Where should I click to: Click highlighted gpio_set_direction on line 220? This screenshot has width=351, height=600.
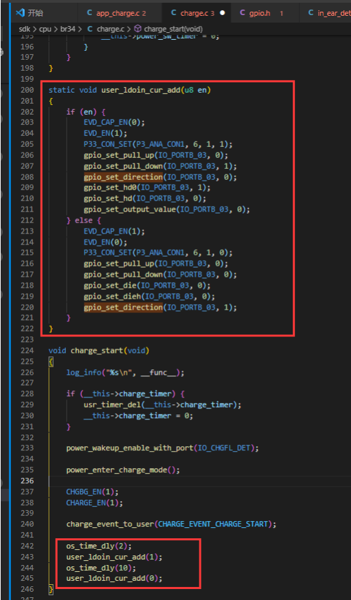coord(123,308)
